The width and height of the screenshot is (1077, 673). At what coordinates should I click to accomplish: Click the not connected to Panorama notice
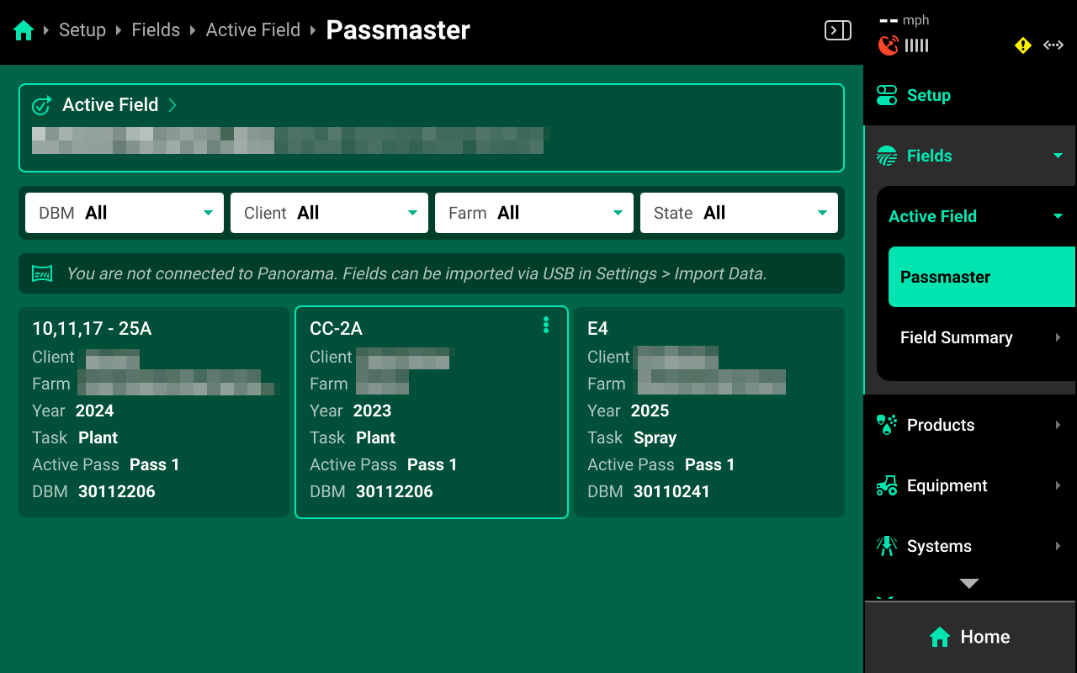pyautogui.click(x=432, y=273)
